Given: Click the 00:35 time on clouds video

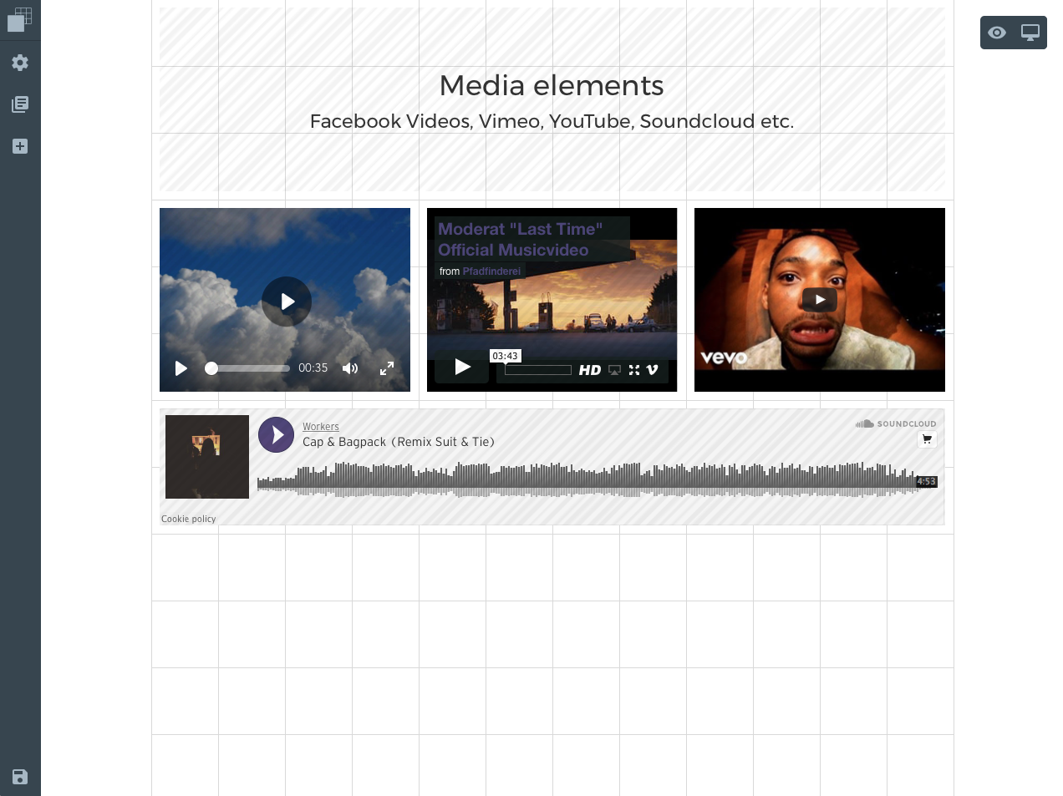Looking at the screenshot, I should click(313, 368).
